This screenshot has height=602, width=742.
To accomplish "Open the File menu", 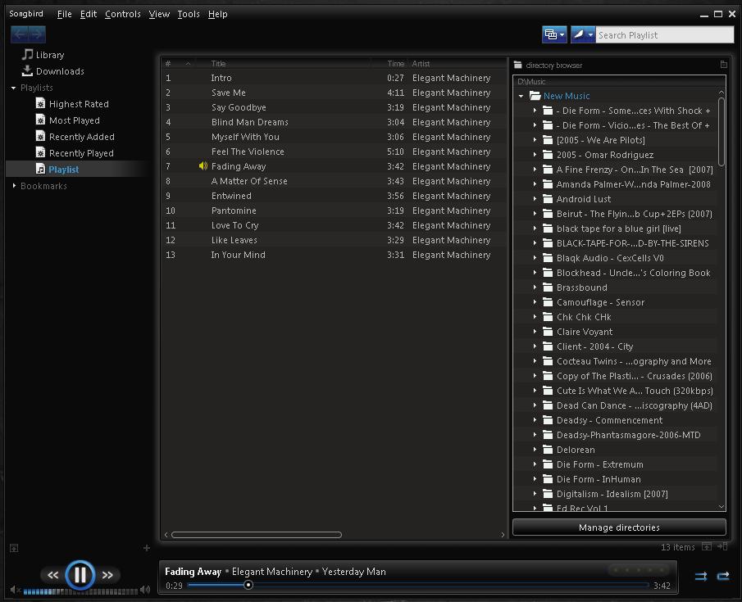I will [x=64, y=14].
